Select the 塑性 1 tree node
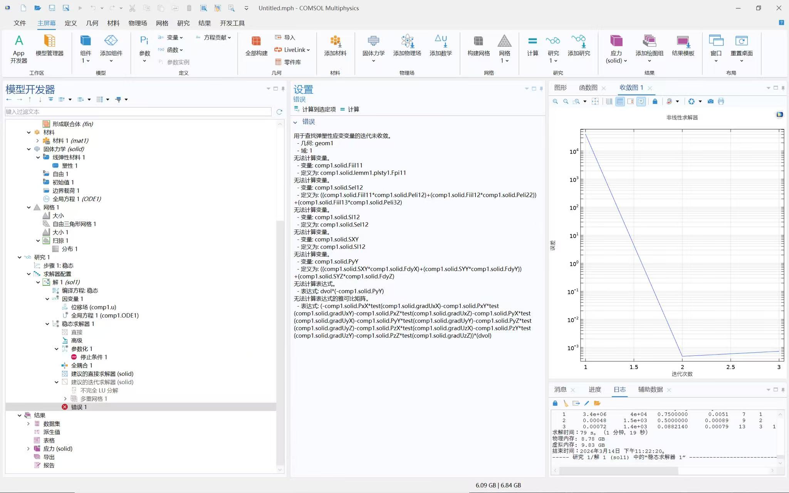789x493 pixels. 69,166
